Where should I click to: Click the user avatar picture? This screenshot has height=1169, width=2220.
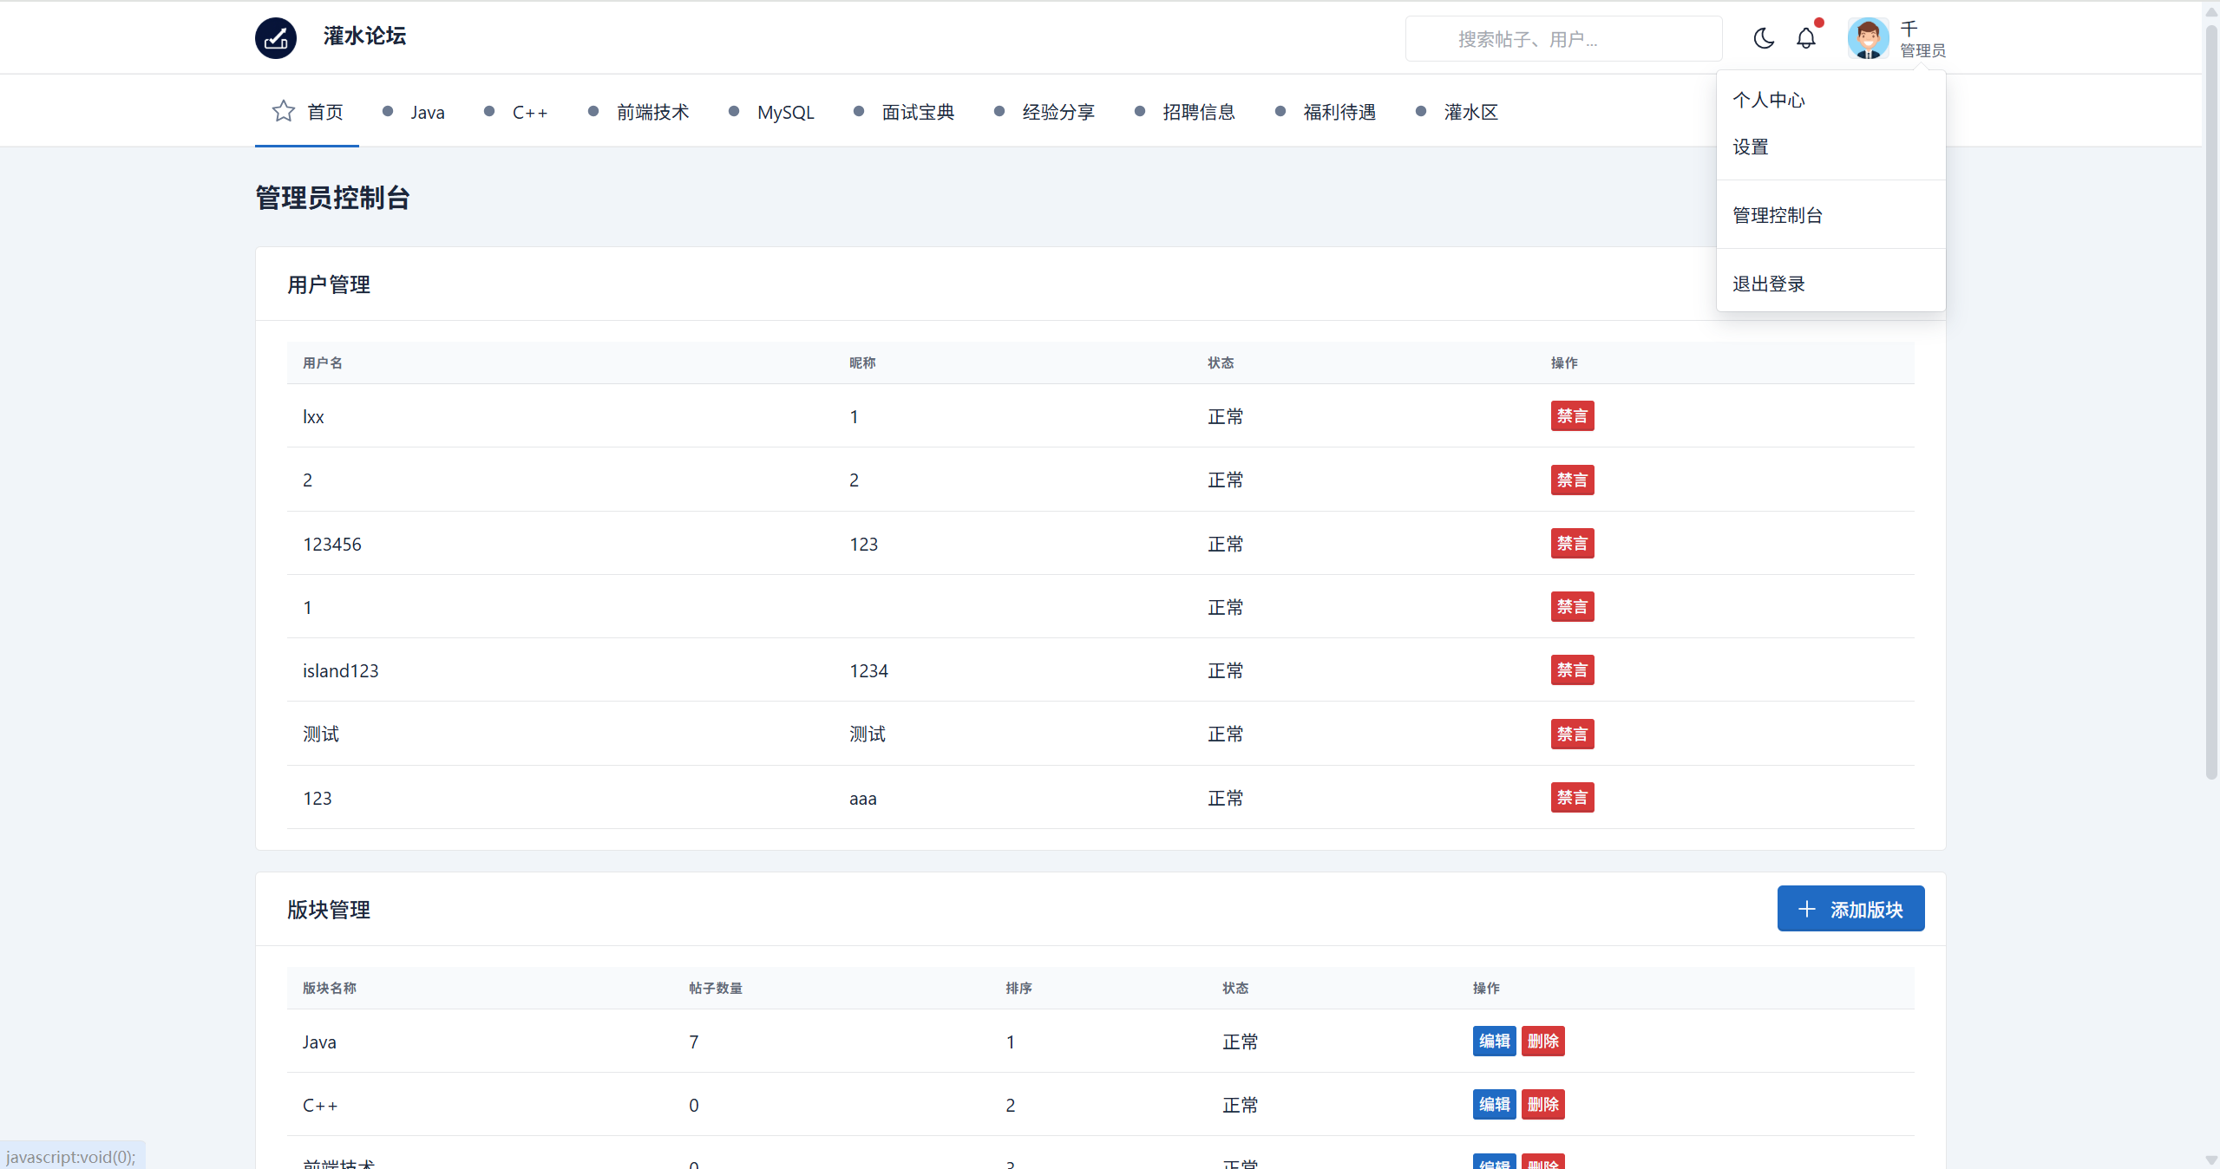pyautogui.click(x=1869, y=38)
